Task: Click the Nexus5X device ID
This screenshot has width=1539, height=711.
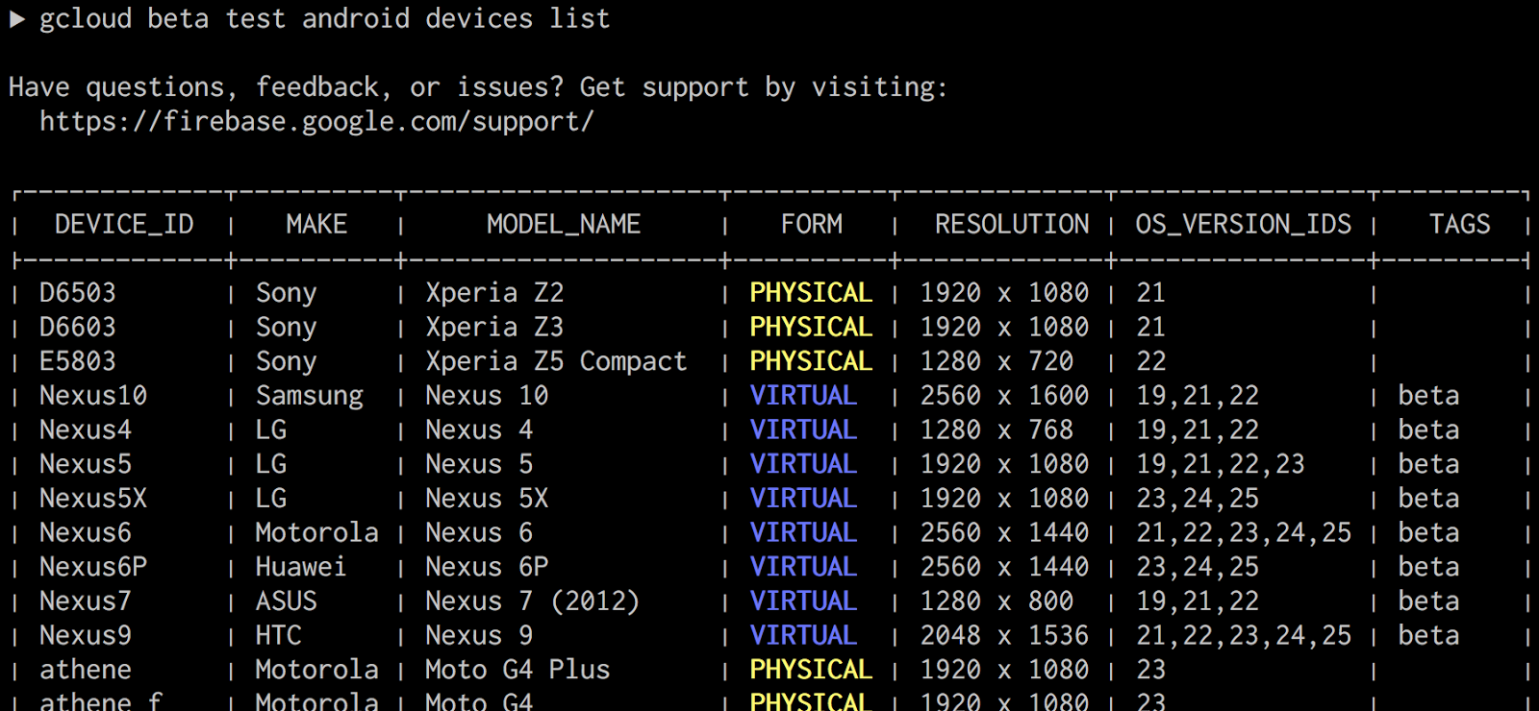Action: (x=92, y=499)
